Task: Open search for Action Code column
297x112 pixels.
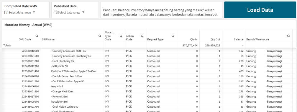Action: [x=142, y=36]
